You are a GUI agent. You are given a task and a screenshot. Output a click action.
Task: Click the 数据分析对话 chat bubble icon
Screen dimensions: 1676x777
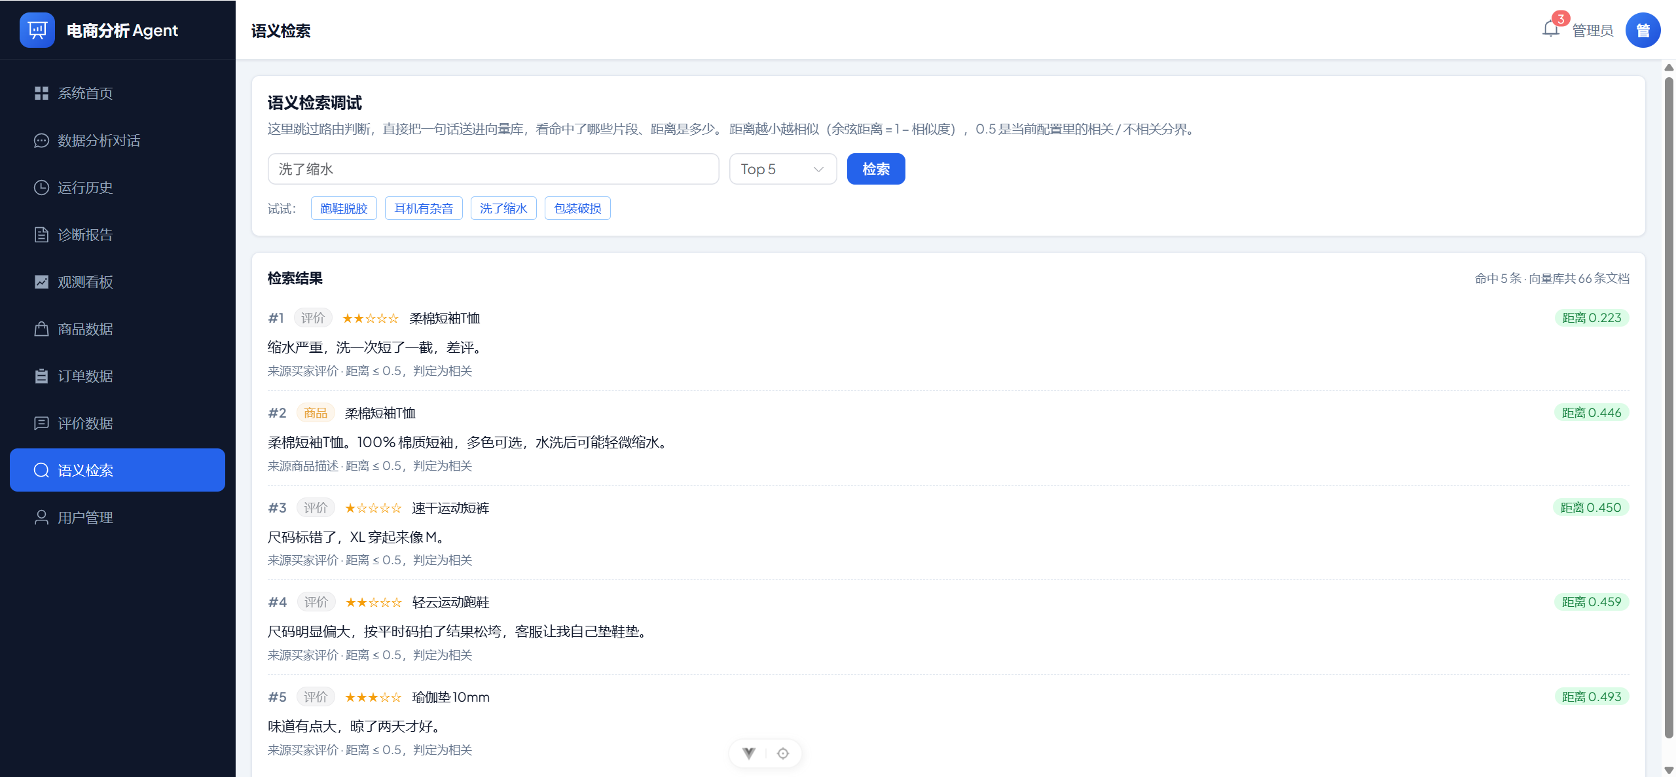41,141
